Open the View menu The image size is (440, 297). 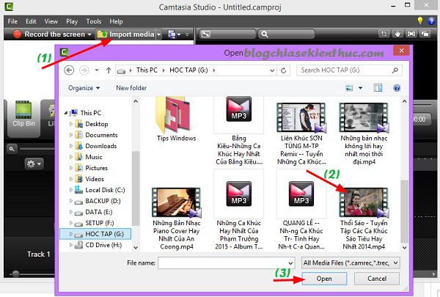click(x=51, y=21)
